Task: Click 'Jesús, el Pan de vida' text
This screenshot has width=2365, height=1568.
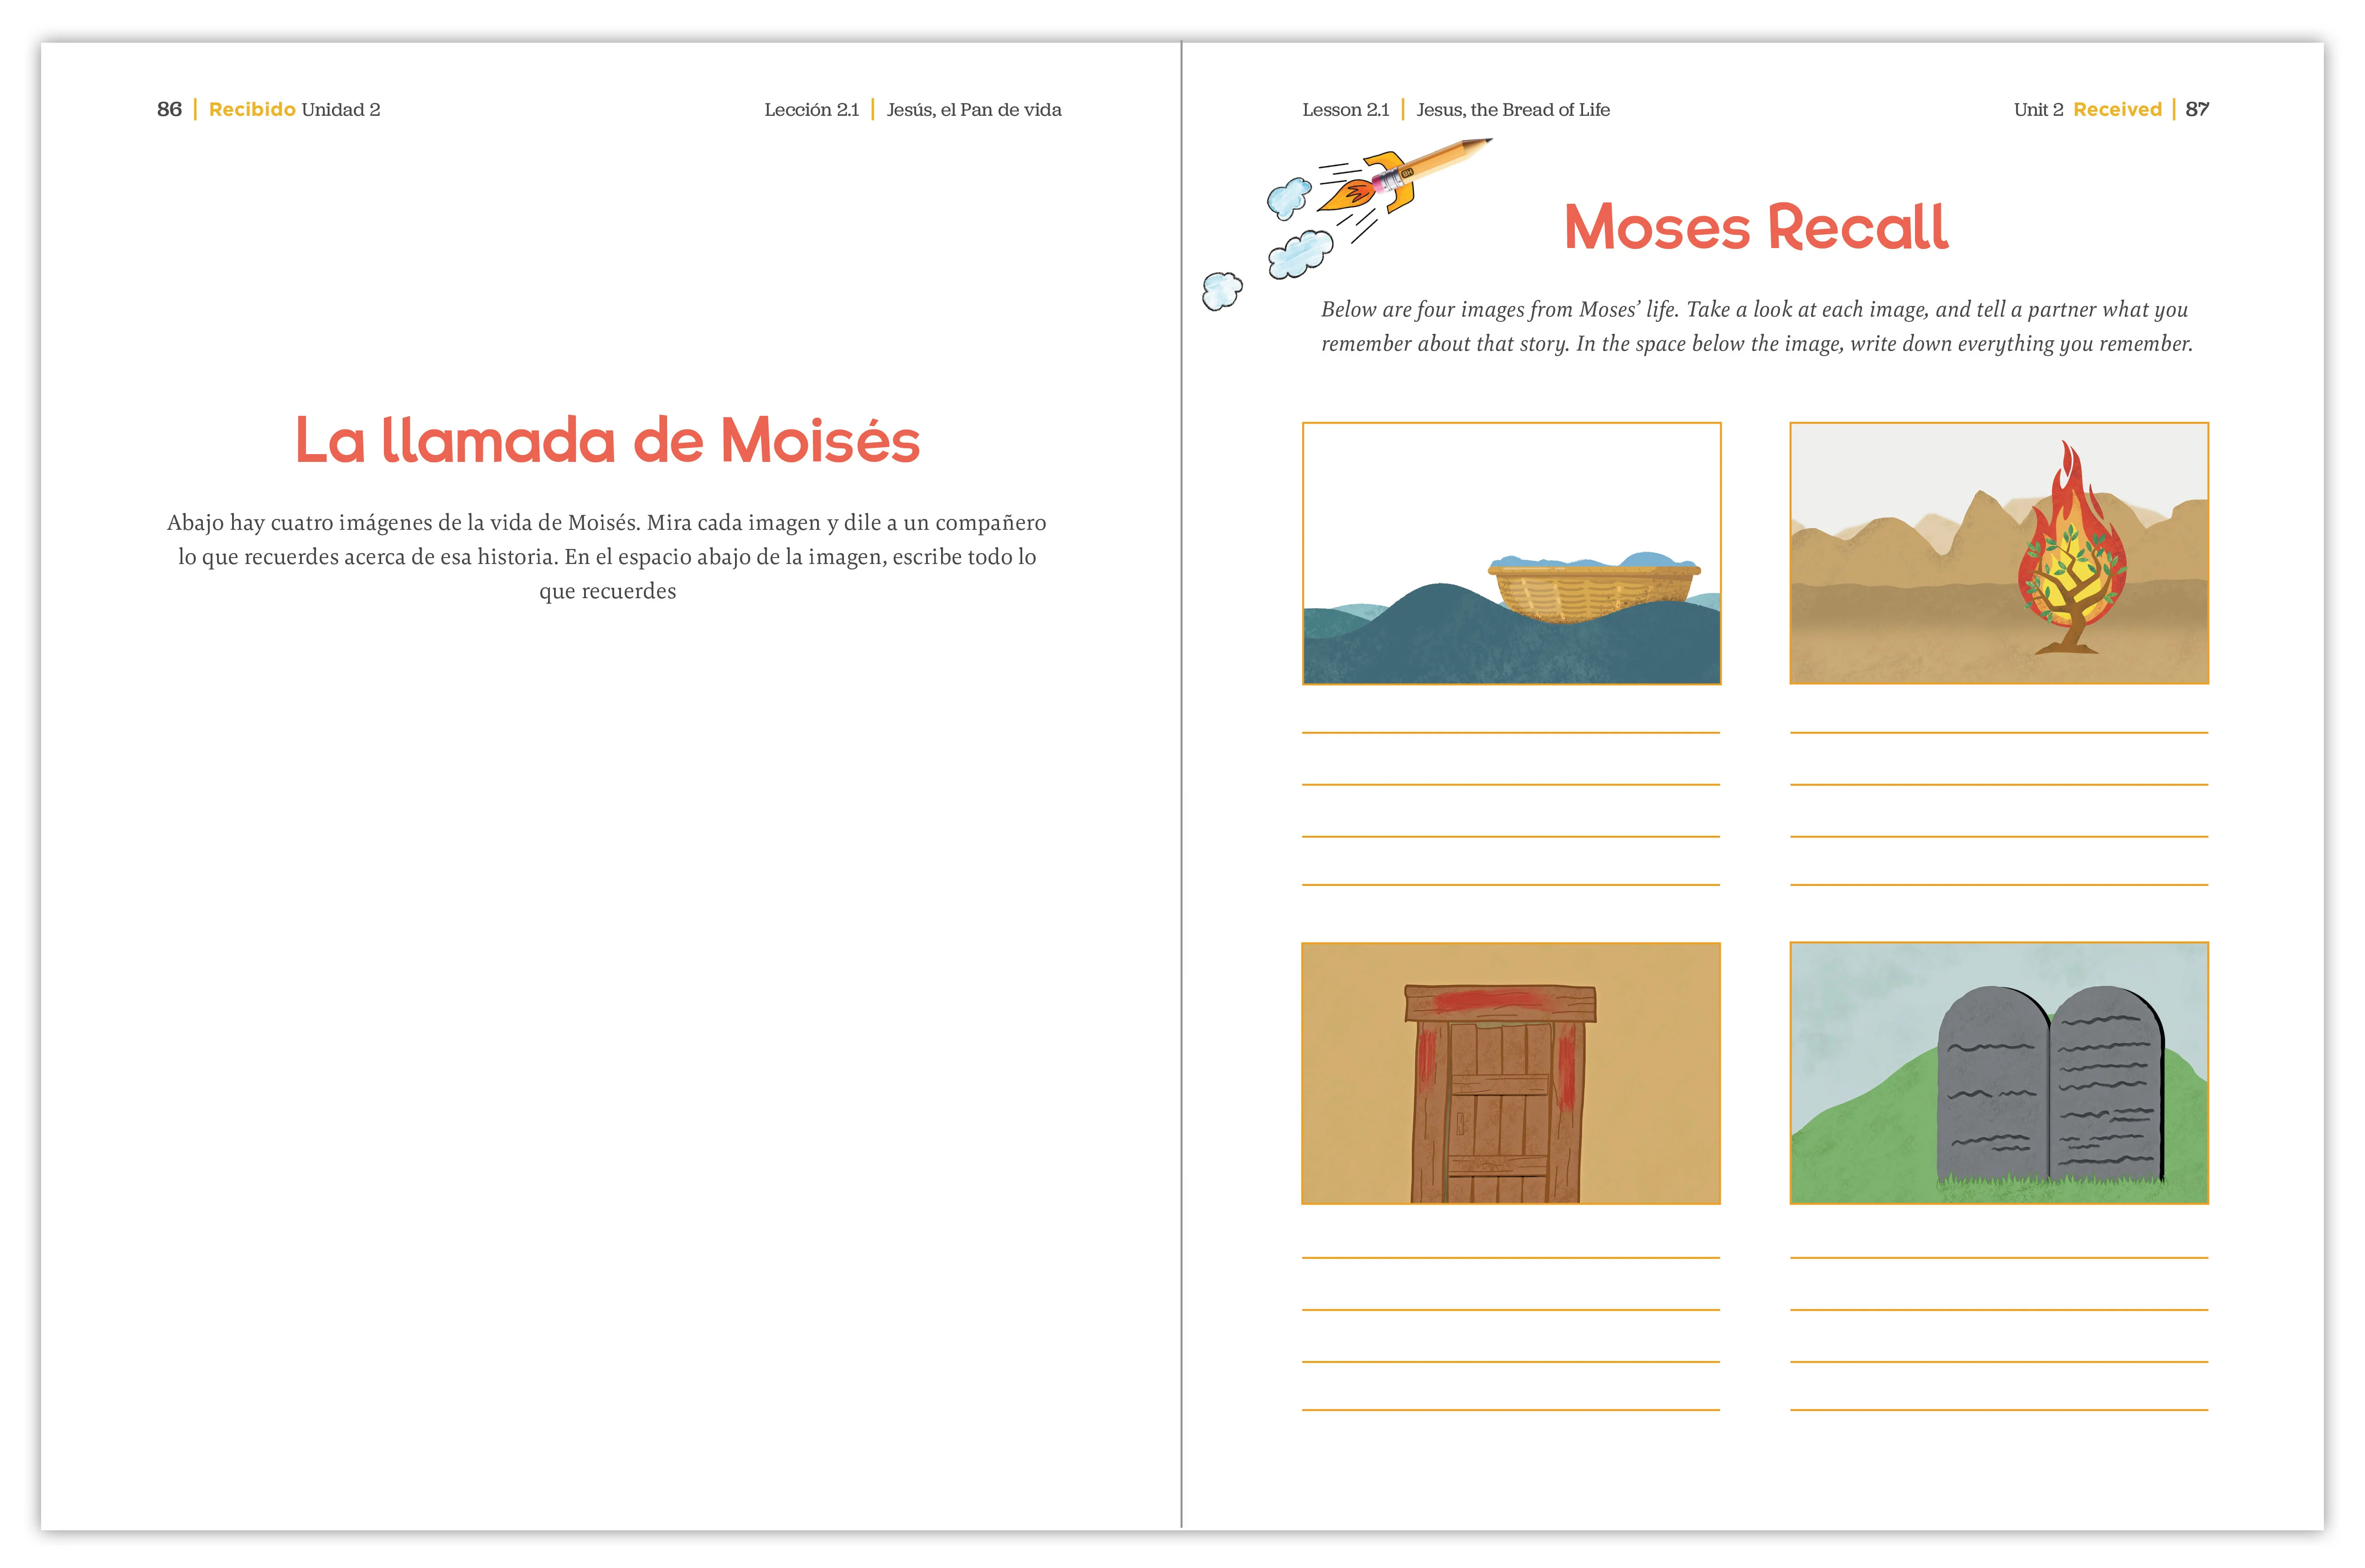Action: pos(974,110)
